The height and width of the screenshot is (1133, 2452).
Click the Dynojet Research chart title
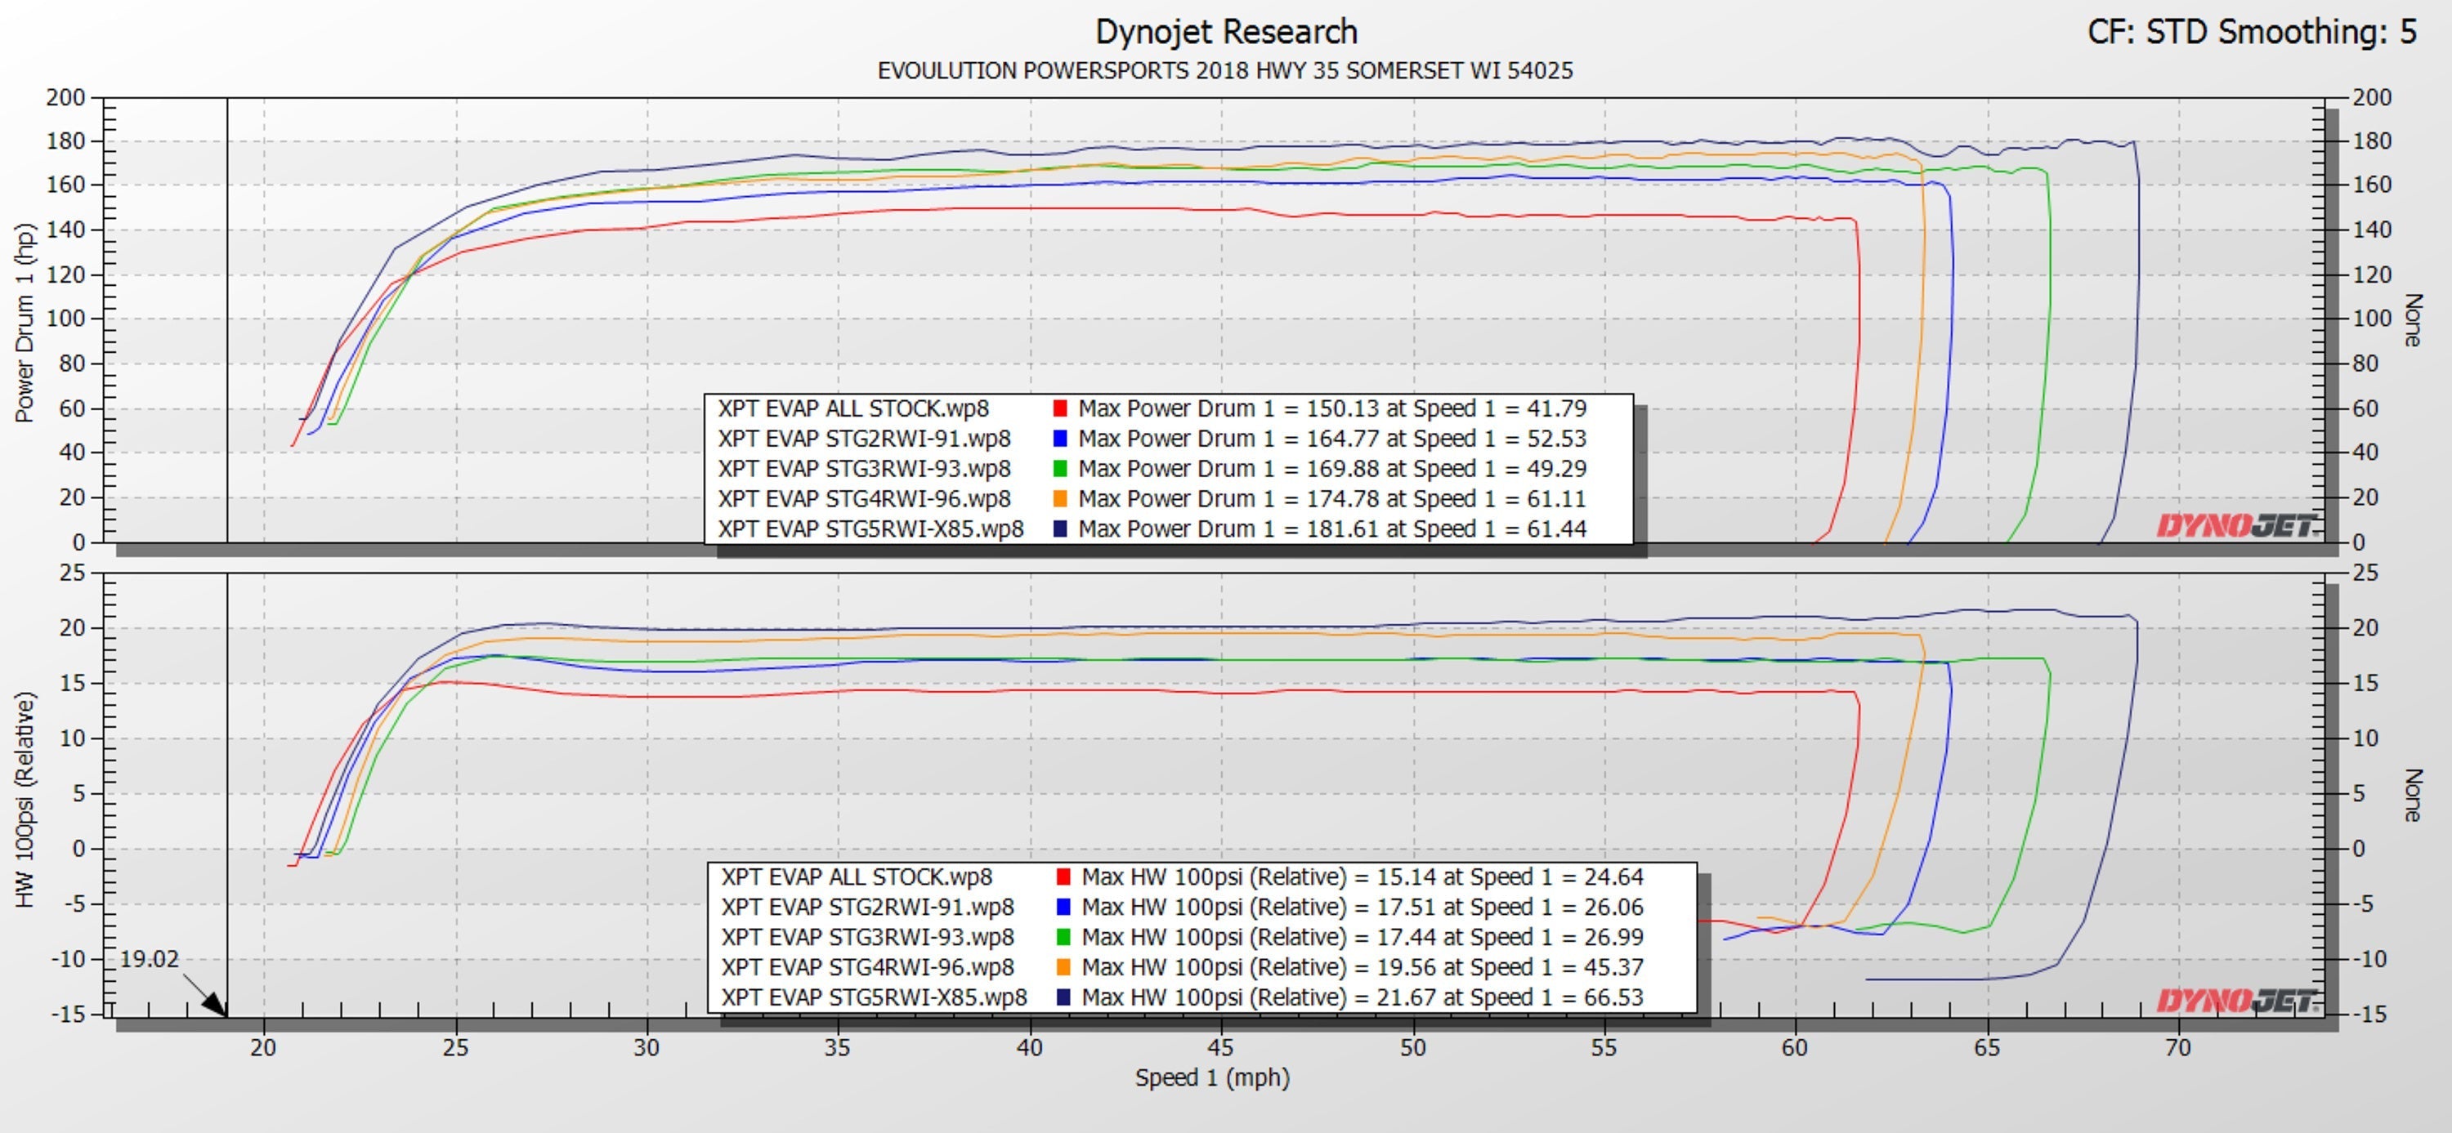coord(1225,33)
